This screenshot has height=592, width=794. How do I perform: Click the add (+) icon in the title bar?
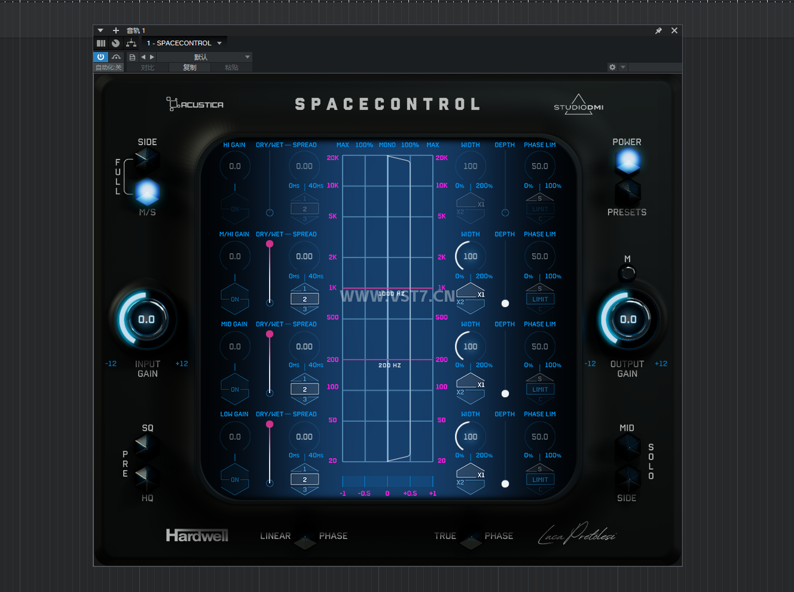point(116,30)
